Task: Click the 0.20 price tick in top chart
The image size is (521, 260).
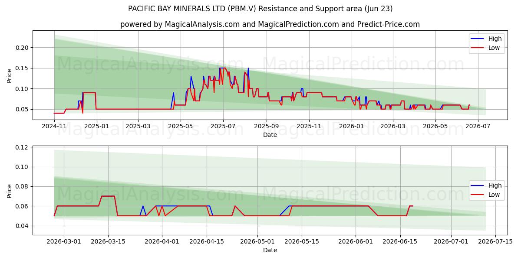Action: click(x=22, y=48)
